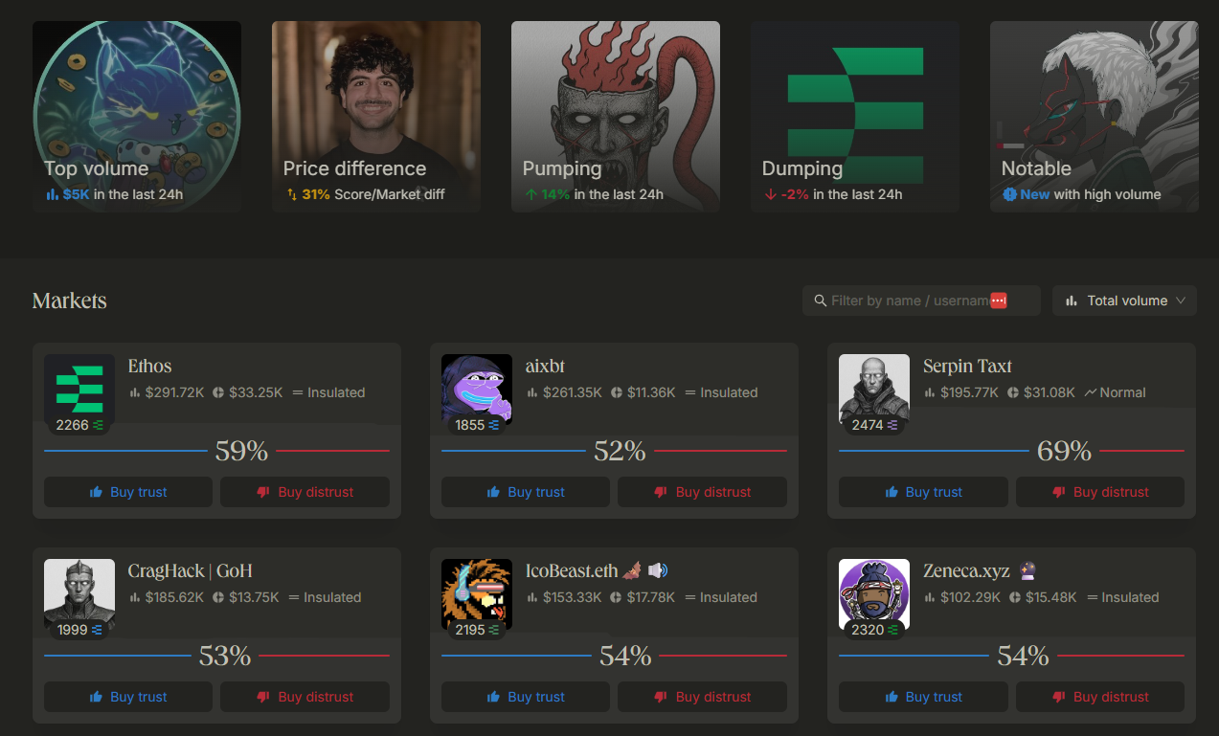Open the Top volume featured card

tap(137, 117)
